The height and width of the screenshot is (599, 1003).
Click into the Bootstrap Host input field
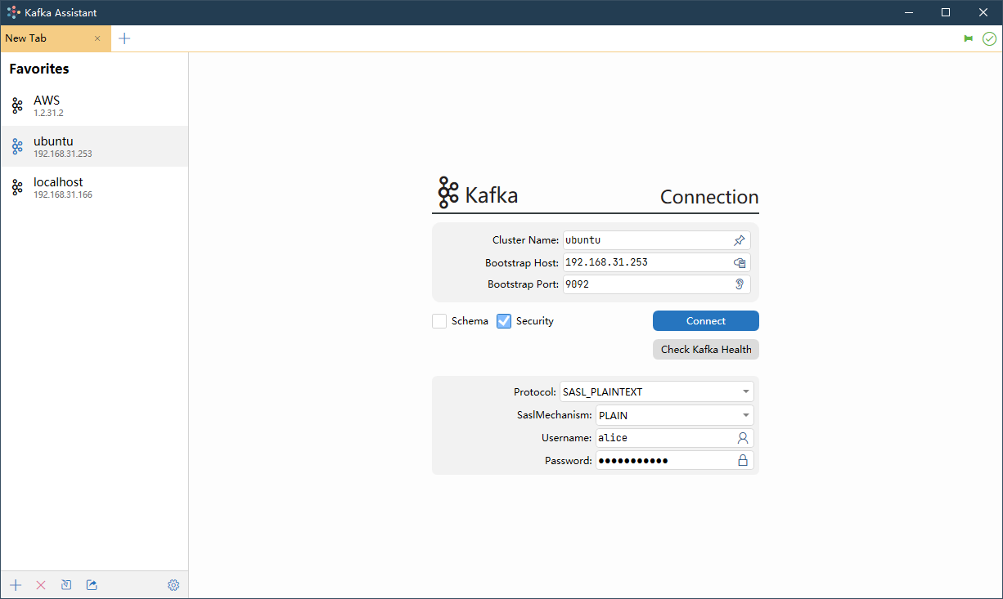click(x=646, y=262)
